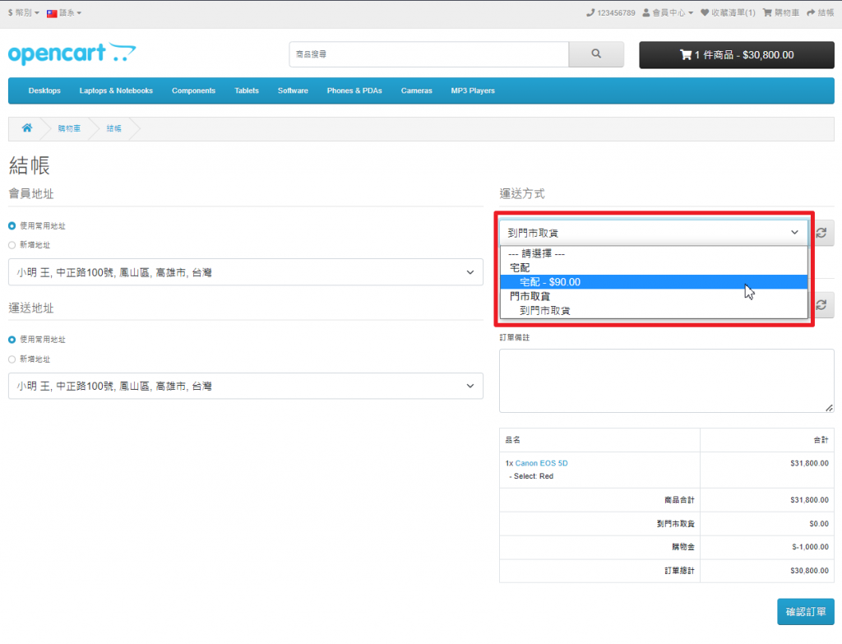
Task: Go to 購物車 in top bar
Action: click(781, 13)
